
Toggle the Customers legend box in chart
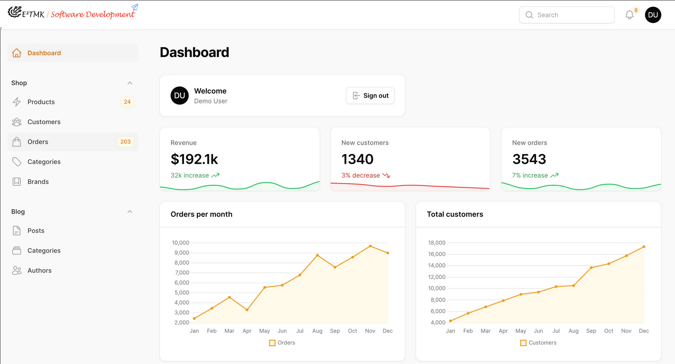click(523, 343)
